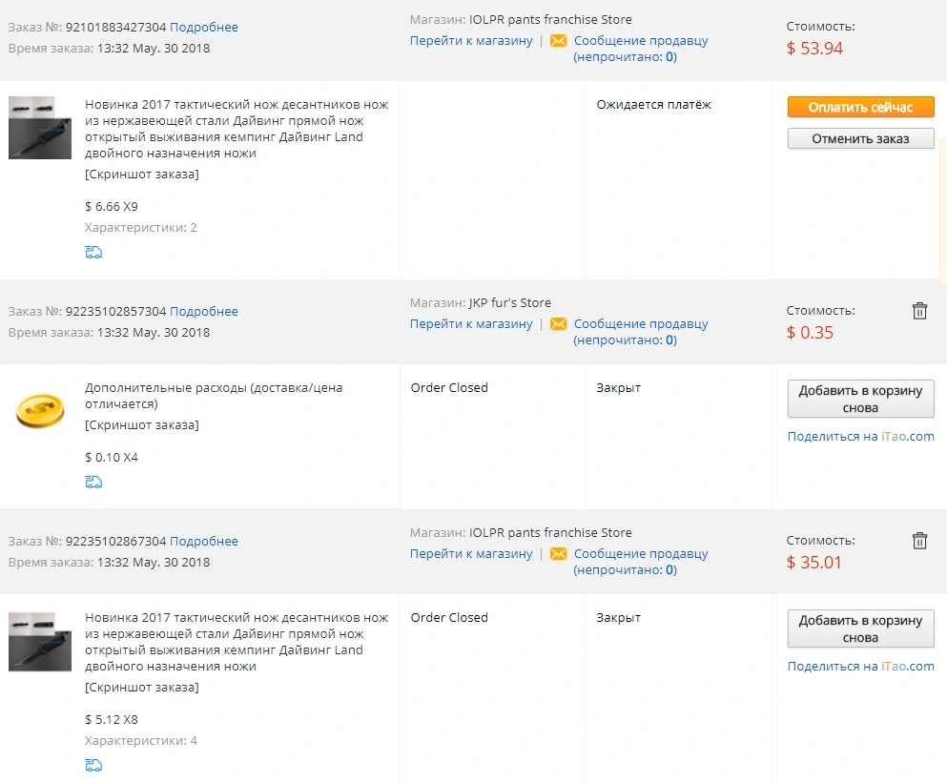Viewport: 947px width, 783px height.
Task: Click shipping truck icon under $6.66 X9 item
Action: 93,252
